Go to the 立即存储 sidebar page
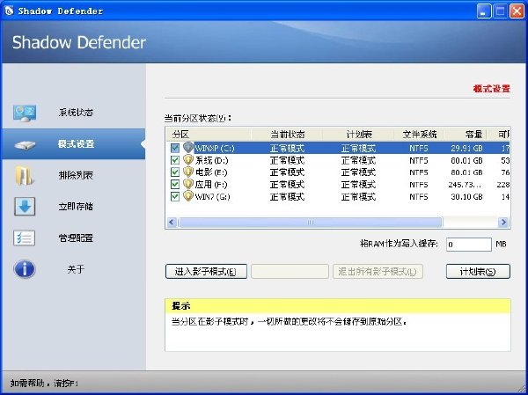The width and height of the screenshot is (528, 395). [x=76, y=207]
